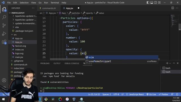Click Ln 25, Col 22 indicator
Image resolution: width=181 pixels, height=102 pixels.
click(94, 94)
